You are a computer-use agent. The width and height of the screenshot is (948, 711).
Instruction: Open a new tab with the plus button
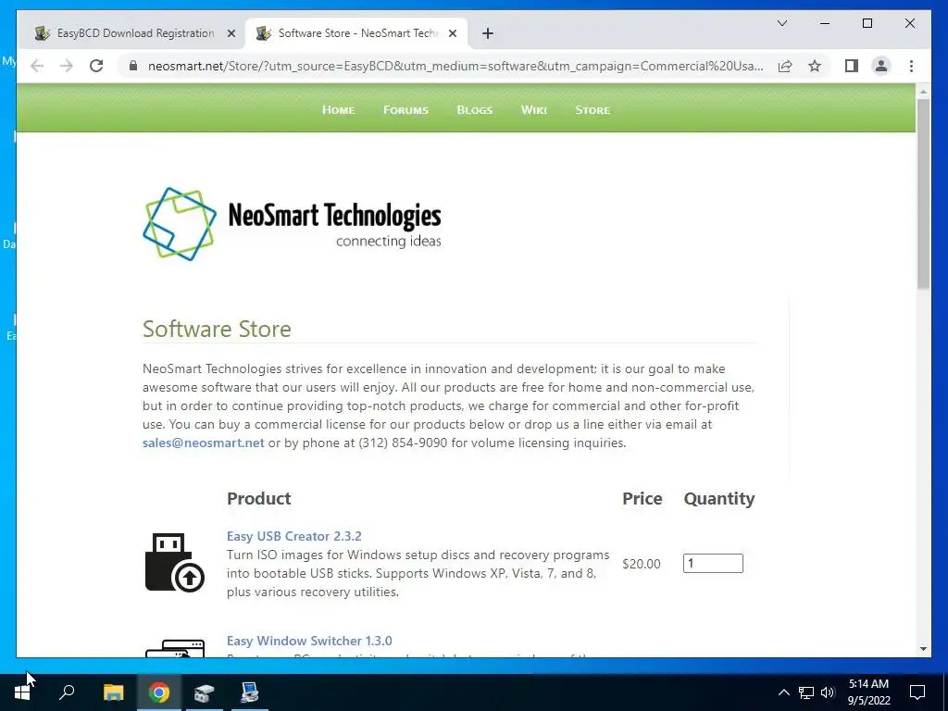(x=488, y=33)
